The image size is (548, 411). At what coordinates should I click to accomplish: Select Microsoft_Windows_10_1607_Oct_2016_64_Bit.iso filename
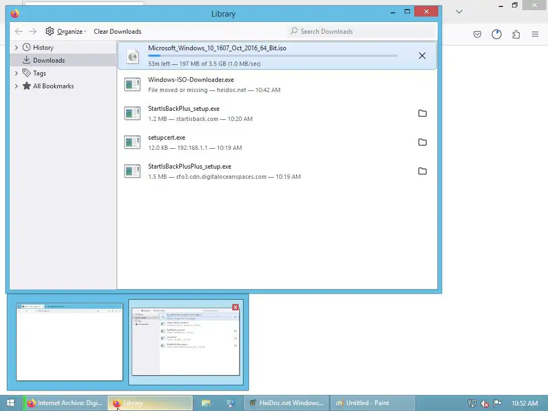tap(217, 48)
